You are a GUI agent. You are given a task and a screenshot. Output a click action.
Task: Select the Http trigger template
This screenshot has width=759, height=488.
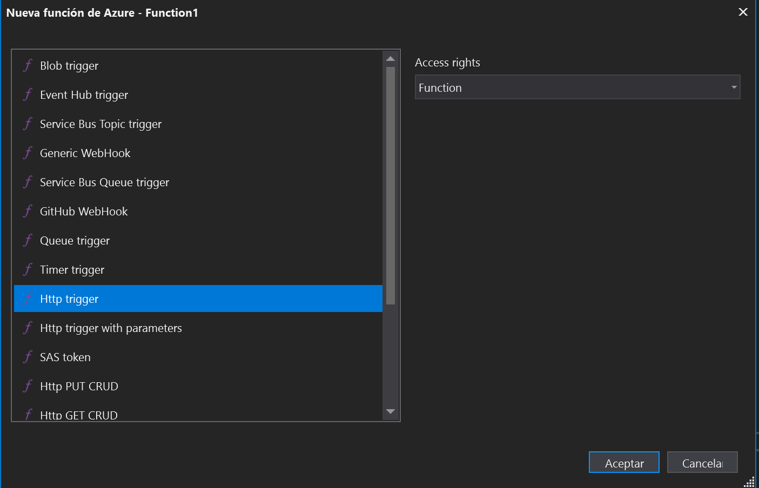coord(69,299)
